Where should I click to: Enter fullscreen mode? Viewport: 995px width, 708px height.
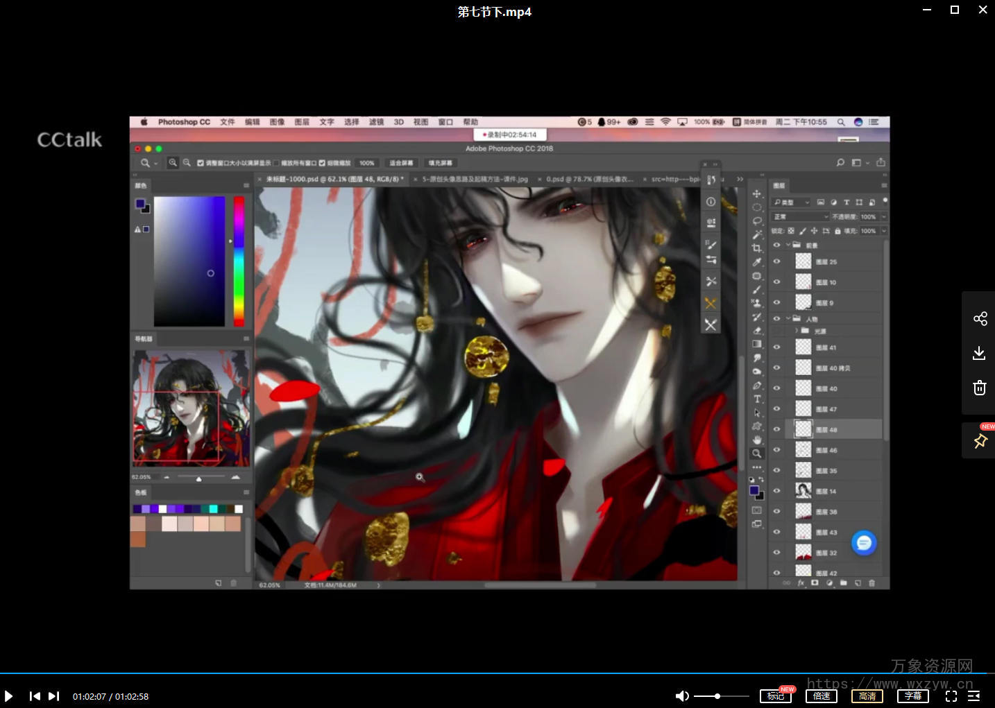[x=951, y=696]
